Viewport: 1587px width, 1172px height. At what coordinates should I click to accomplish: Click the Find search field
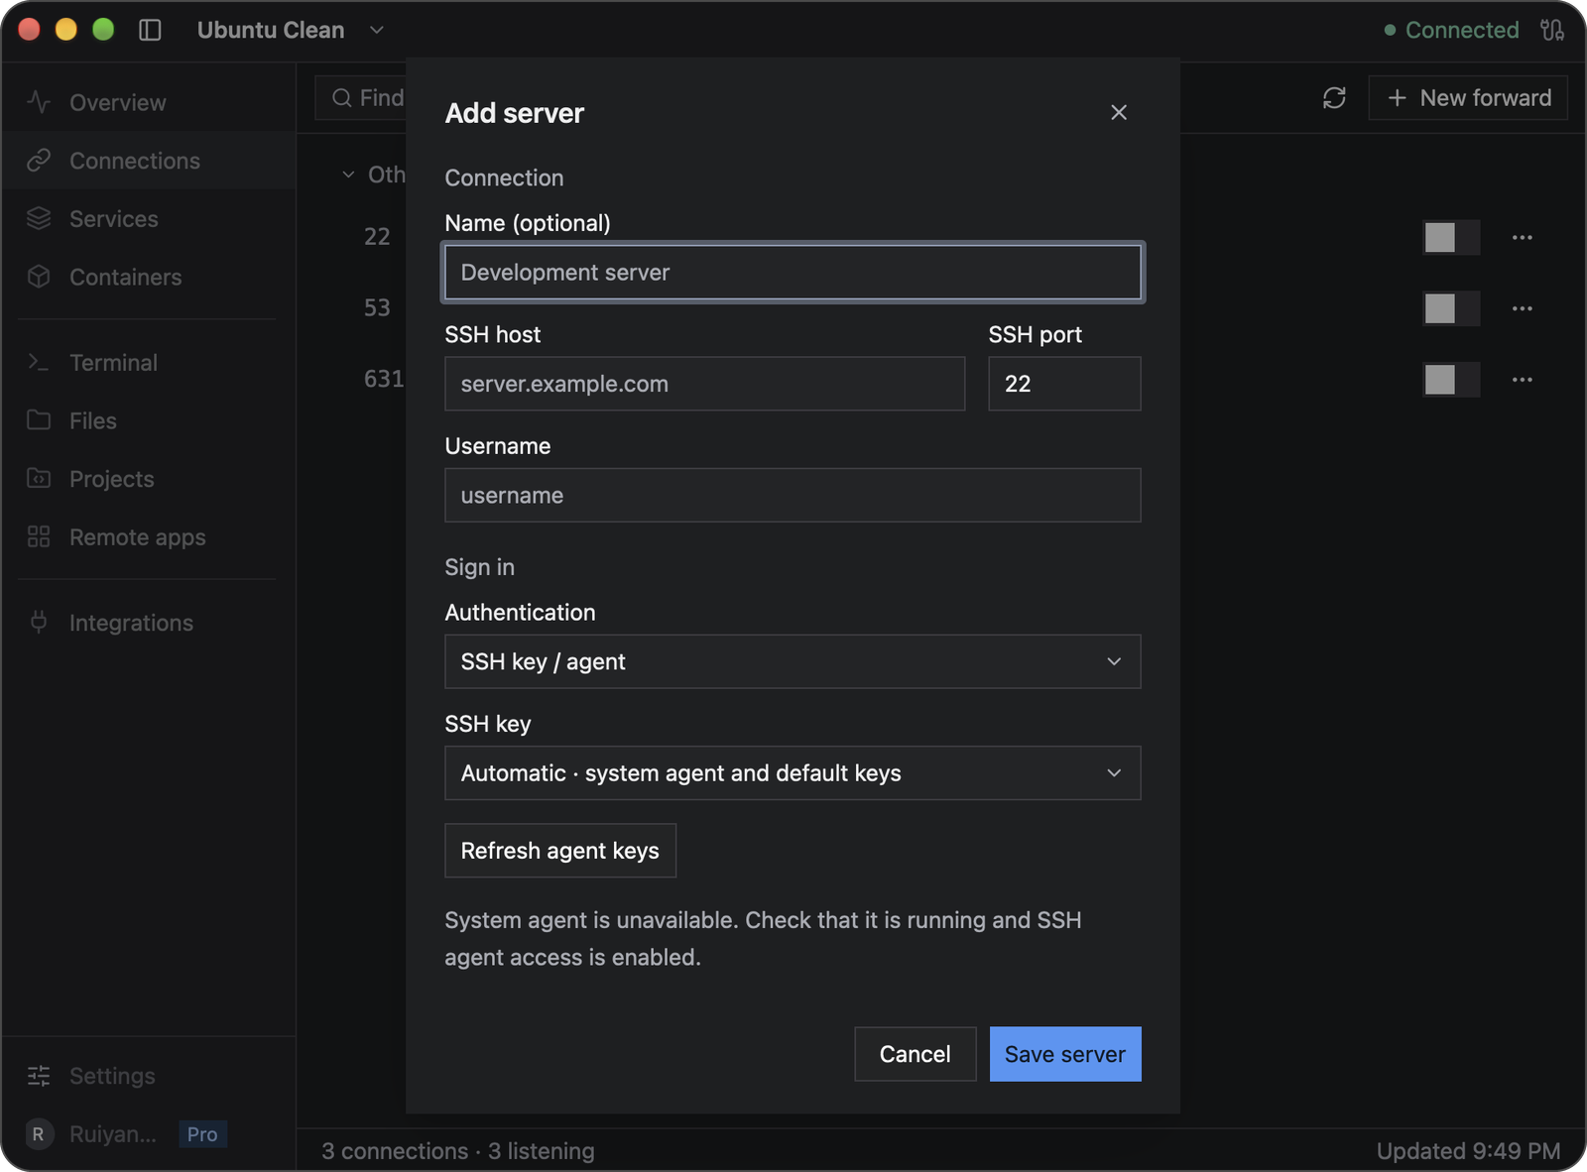coord(362,98)
